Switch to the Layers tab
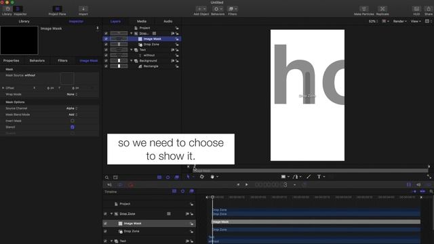This screenshot has height=244, width=434. [x=115, y=21]
